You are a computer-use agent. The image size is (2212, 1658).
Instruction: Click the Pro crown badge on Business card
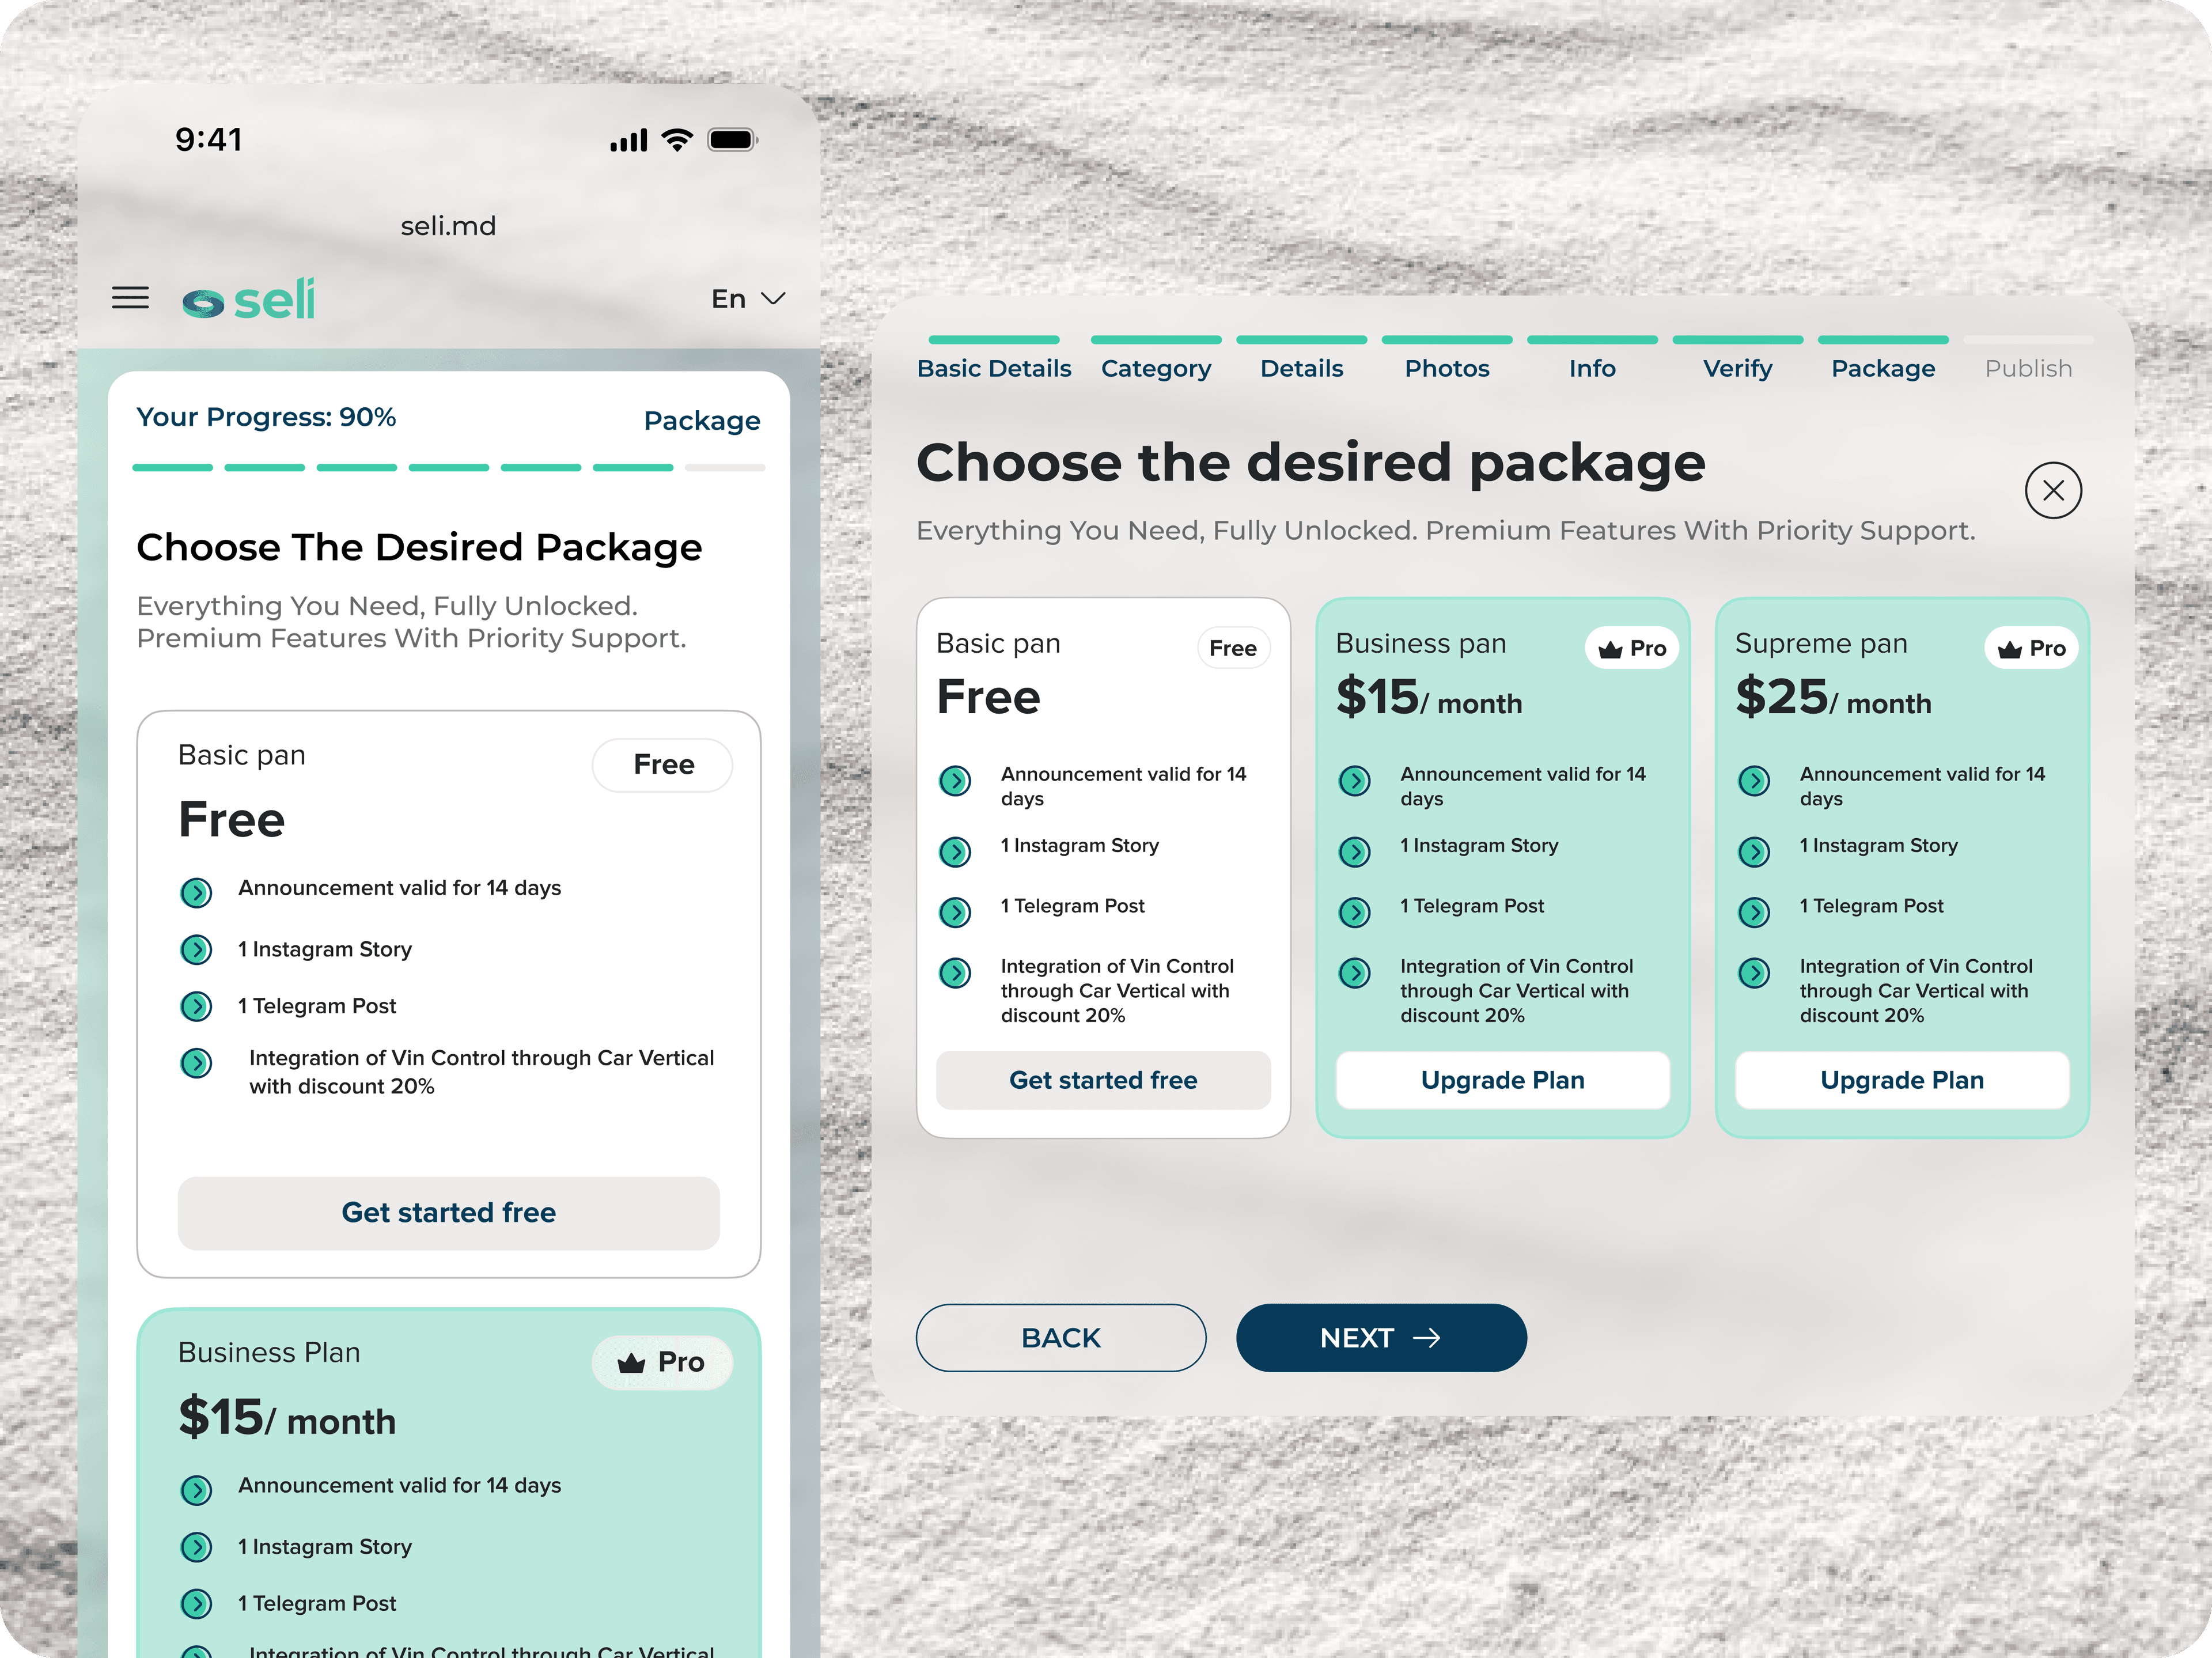pos(1632,648)
